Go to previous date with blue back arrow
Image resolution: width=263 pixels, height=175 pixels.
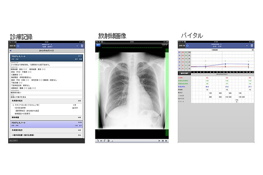tap(11, 51)
